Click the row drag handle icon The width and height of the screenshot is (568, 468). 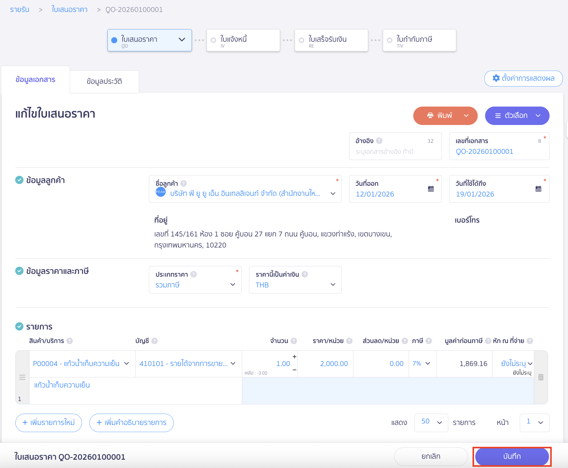click(22, 377)
